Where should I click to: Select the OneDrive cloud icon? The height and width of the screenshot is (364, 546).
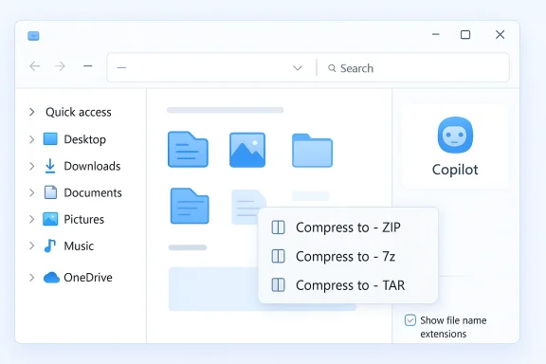tap(51, 278)
